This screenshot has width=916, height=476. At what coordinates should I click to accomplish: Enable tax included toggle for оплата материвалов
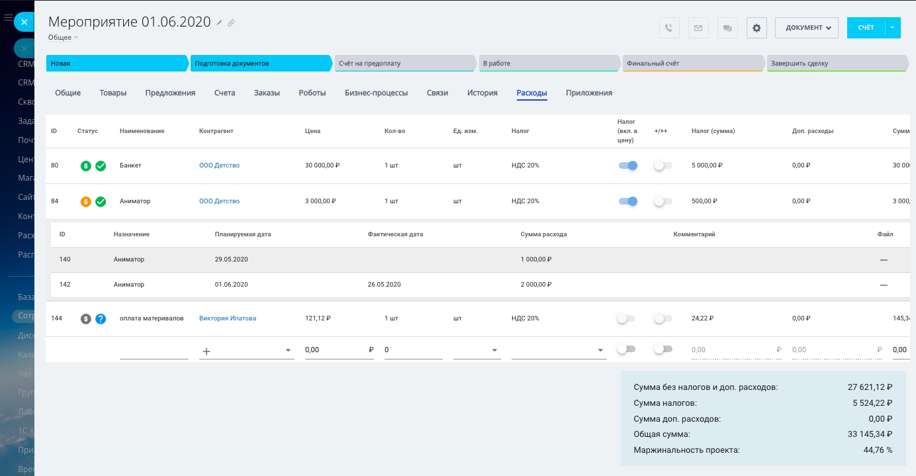coord(626,318)
